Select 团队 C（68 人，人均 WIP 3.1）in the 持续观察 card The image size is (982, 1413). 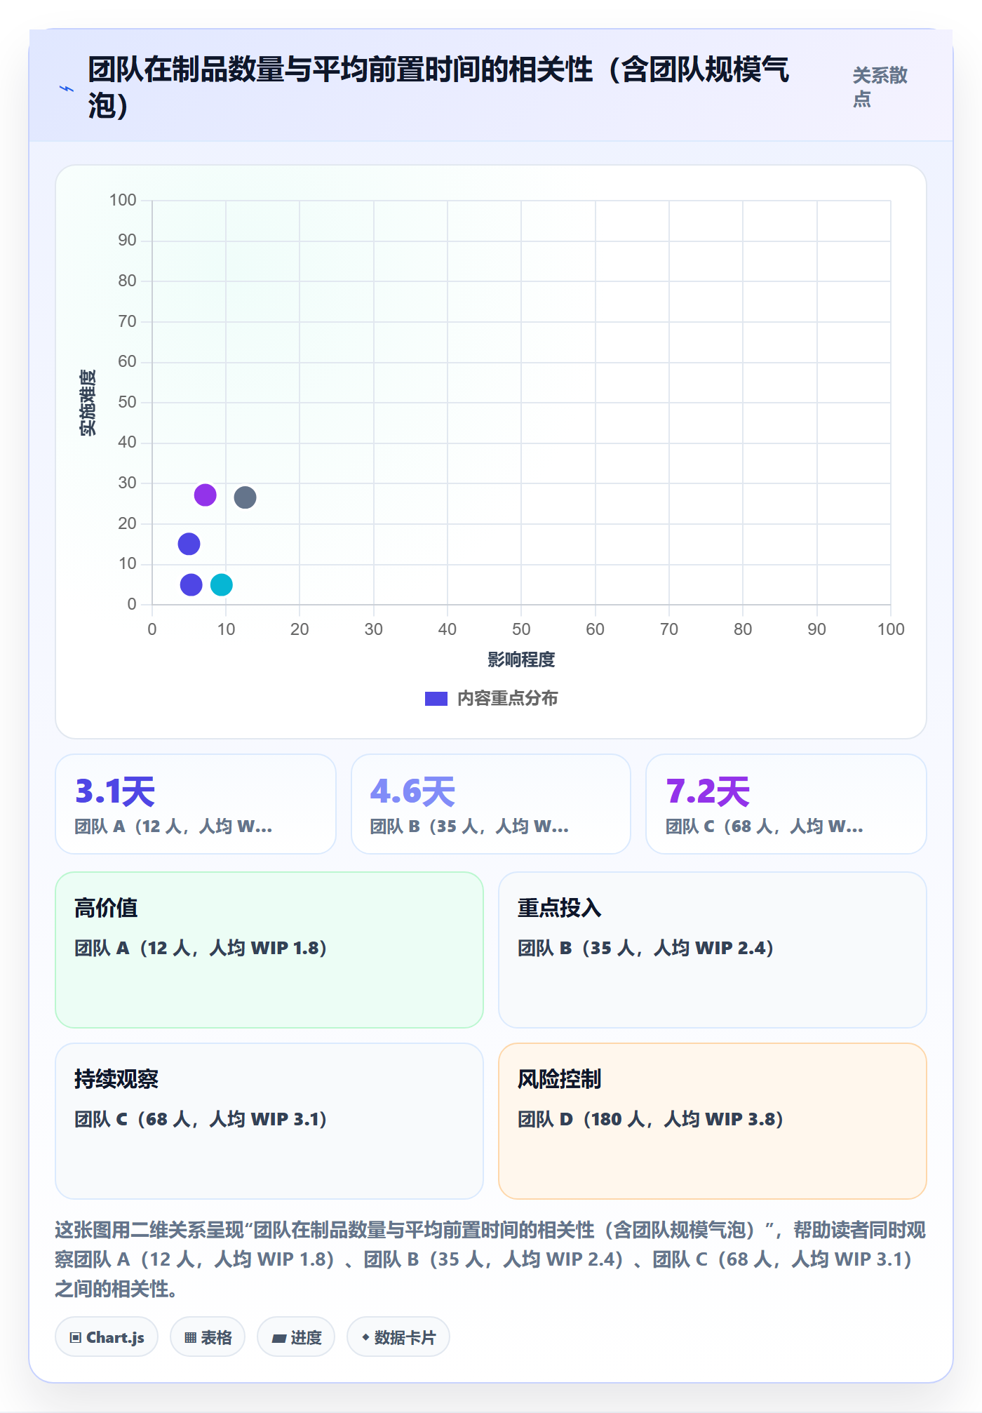201,1119
